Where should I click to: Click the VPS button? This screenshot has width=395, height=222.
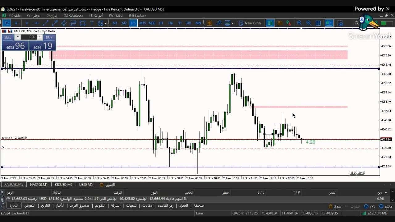click(x=370, y=206)
